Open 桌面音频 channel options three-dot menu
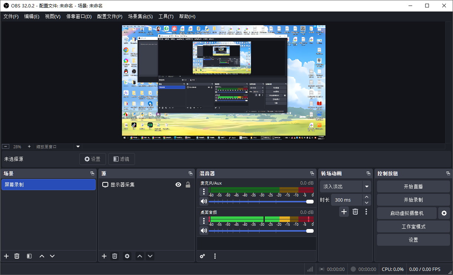The height and width of the screenshot is (275, 453). pos(204,221)
